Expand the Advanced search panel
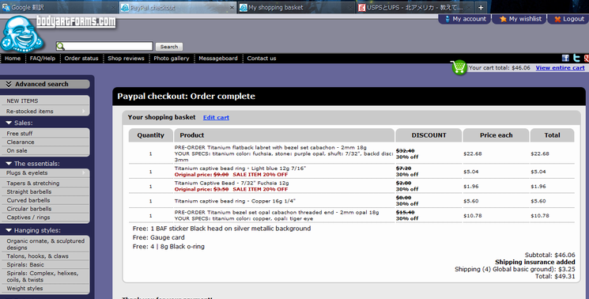589x299 pixels. coord(45,84)
